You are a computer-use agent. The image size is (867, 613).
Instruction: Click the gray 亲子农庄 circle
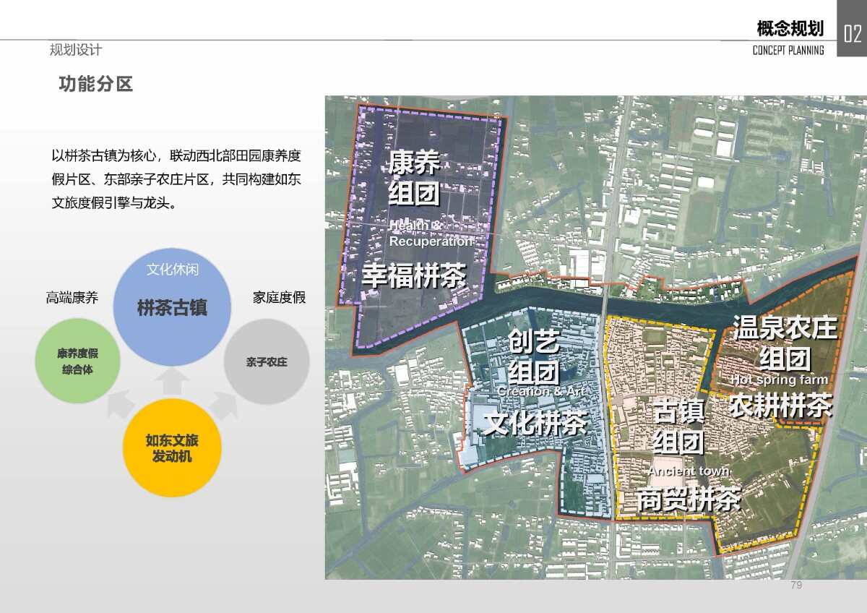[x=266, y=361]
